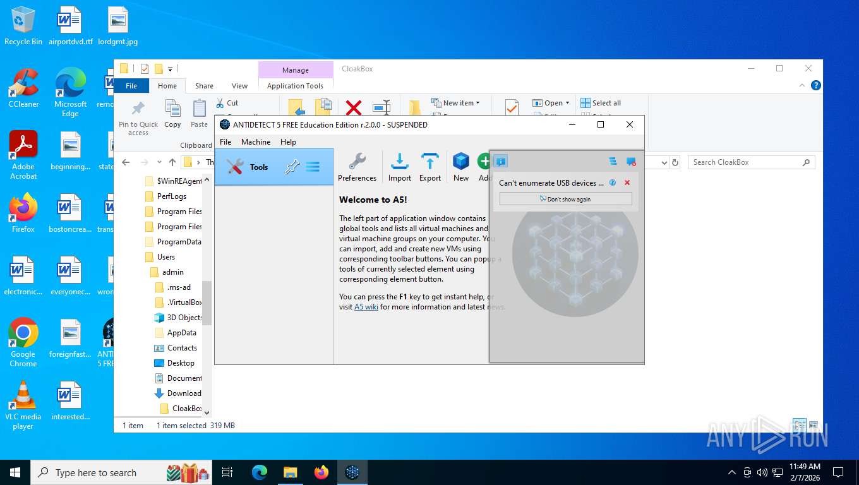
Task: Click Select all in Explorer ribbon
Action: pyautogui.click(x=601, y=103)
